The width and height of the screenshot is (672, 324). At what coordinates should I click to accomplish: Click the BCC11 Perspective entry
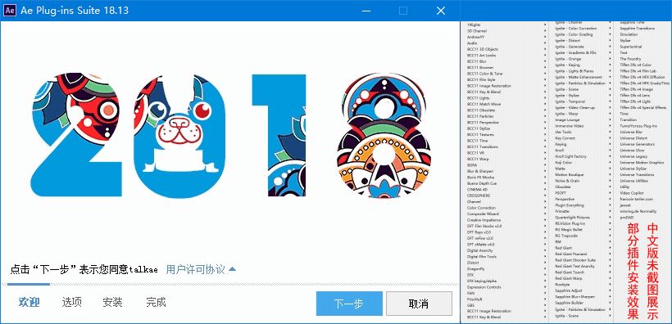(x=483, y=123)
